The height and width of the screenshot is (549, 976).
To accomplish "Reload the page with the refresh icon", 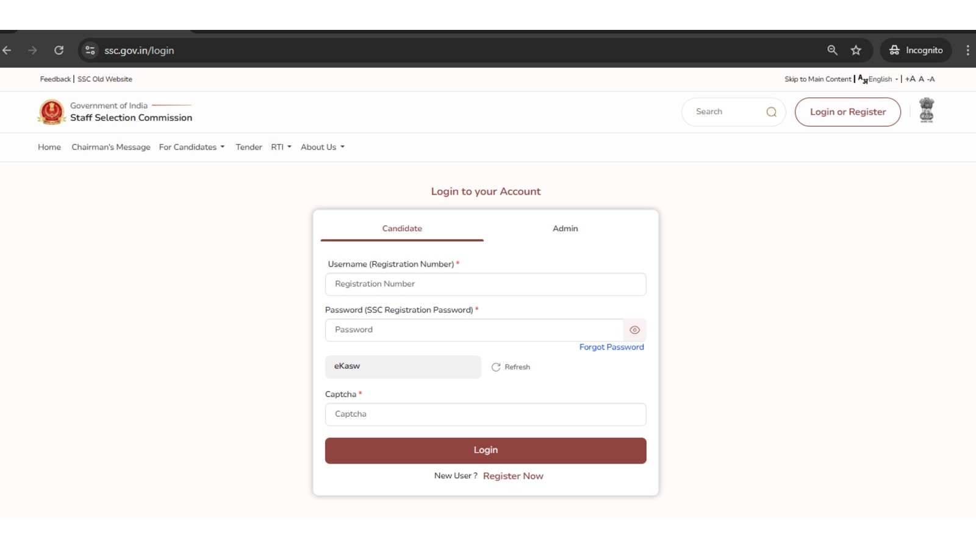I will 59,50.
